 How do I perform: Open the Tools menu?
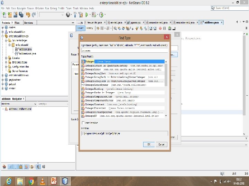(76, 8)
